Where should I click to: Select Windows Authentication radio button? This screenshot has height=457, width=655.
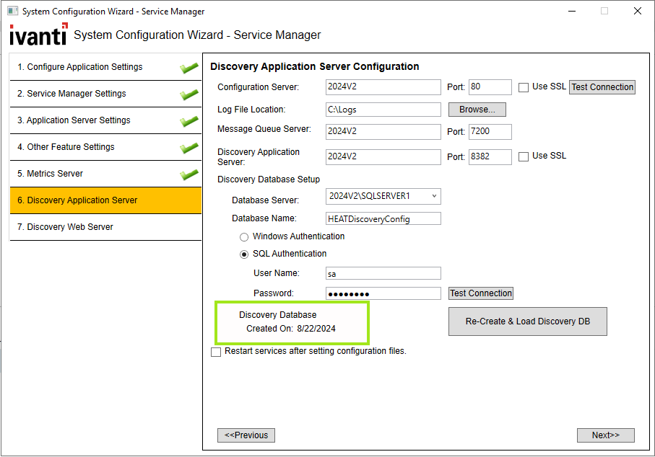pyautogui.click(x=243, y=236)
